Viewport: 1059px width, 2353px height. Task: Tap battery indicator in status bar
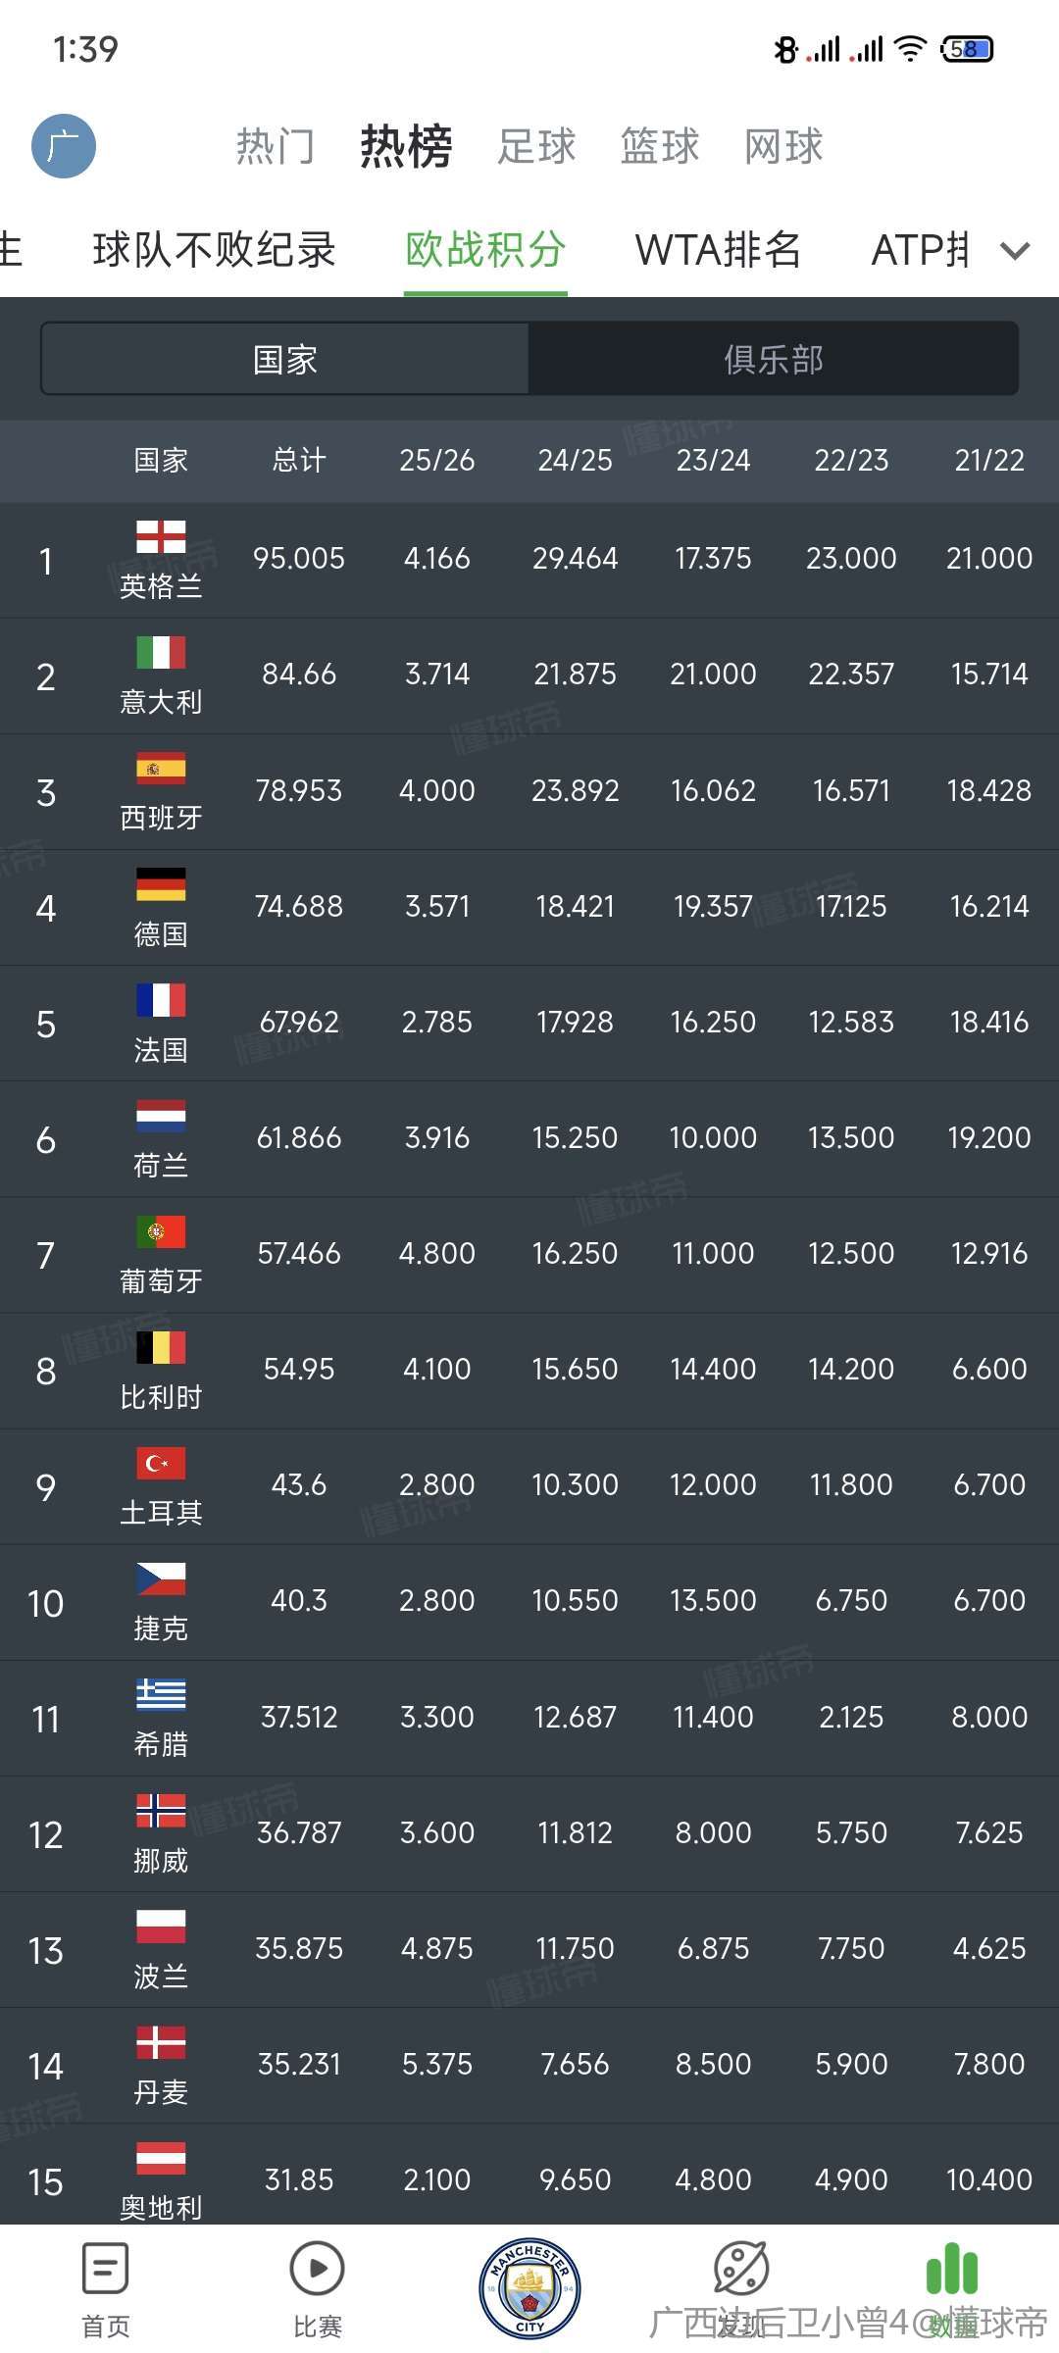click(x=967, y=49)
